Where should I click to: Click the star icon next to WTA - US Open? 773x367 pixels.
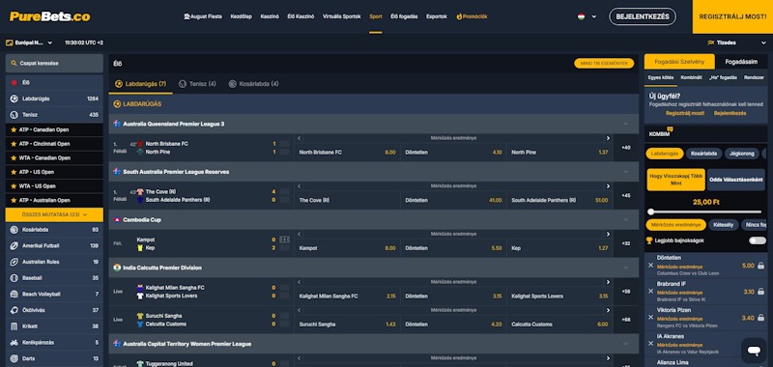14,186
